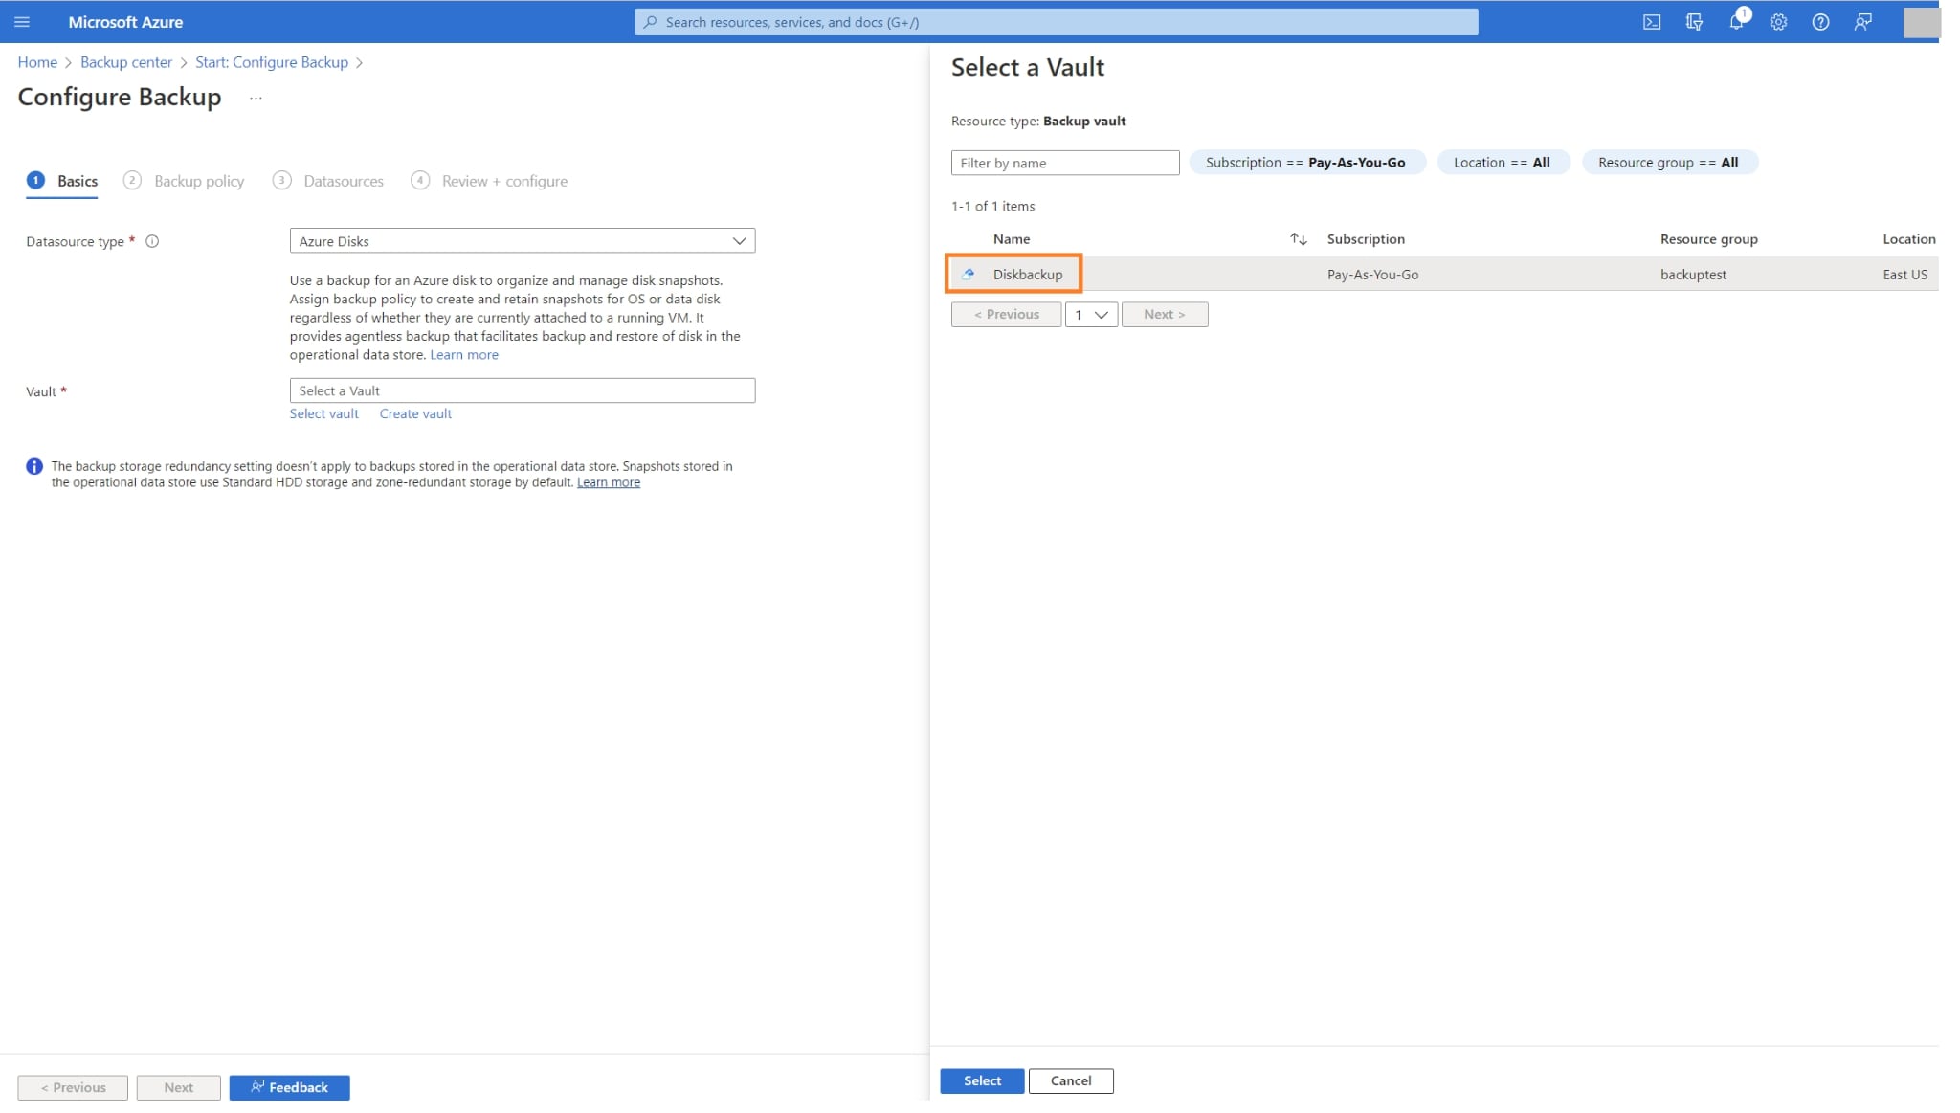Open the Directories and subscriptions filter icon
Screen dimensions: 1960x1113
1694,22
